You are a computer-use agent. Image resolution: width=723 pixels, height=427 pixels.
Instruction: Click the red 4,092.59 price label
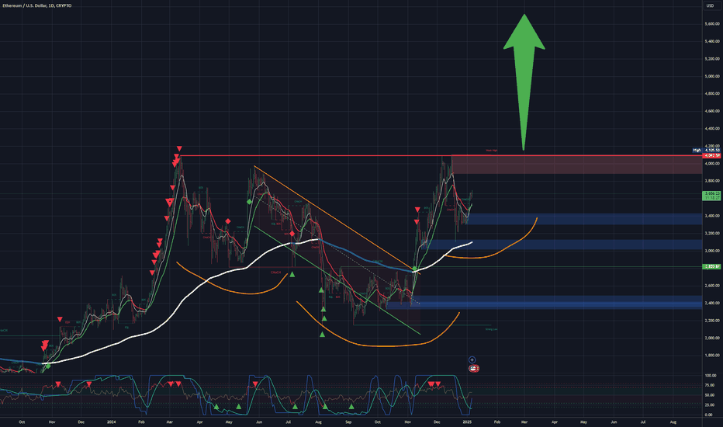(x=712, y=155)
